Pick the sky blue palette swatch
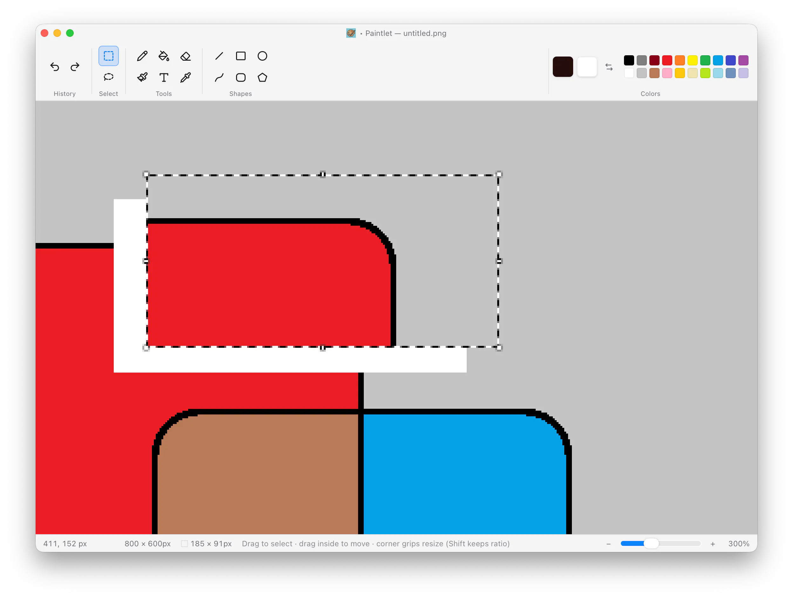The width and height of the screenshot is (793, 599). (x=718, y=60)
